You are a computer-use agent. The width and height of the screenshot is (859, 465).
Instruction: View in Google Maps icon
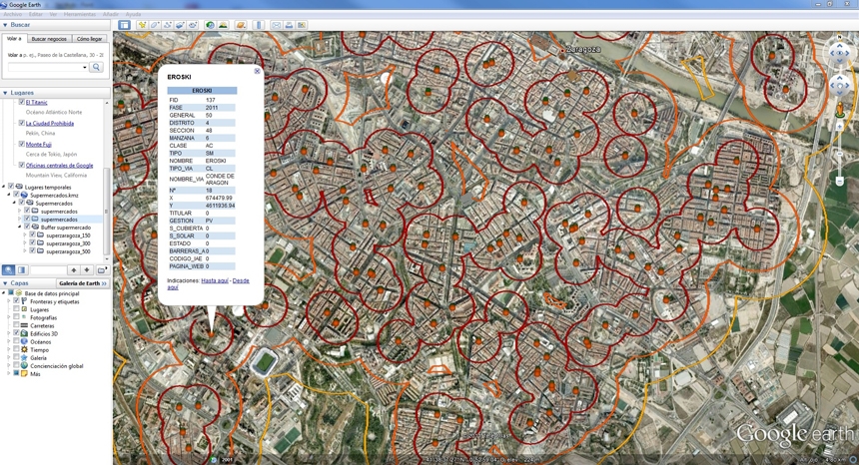coord(302,25)
